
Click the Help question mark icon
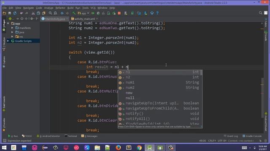(x=157, y=13)
